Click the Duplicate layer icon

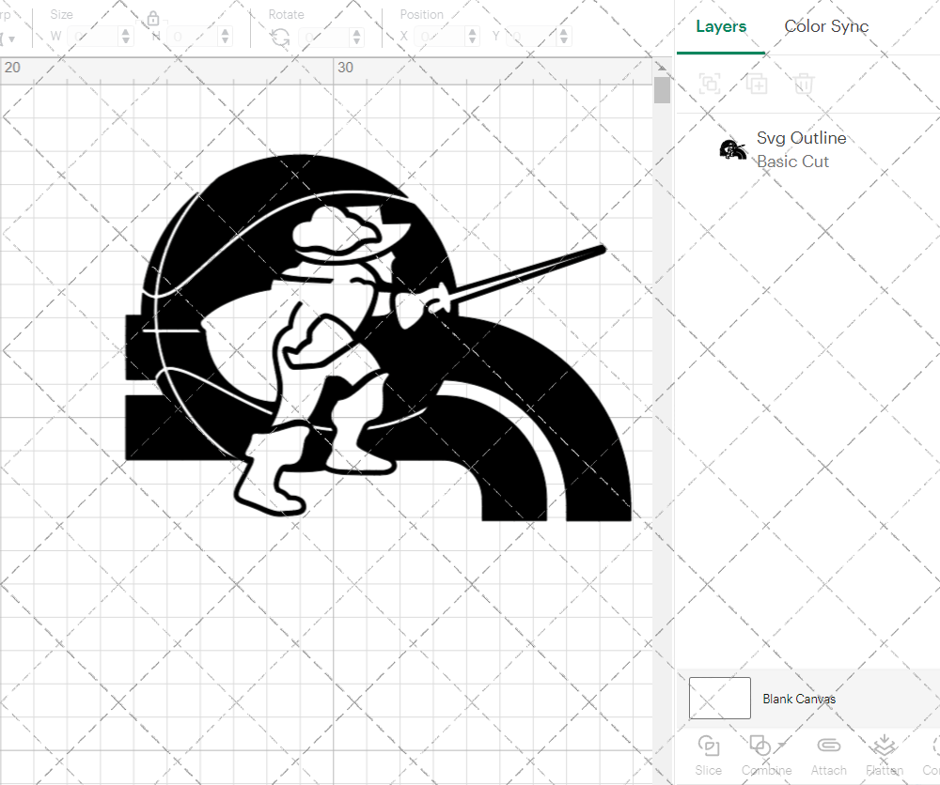(x=757, y=84)
